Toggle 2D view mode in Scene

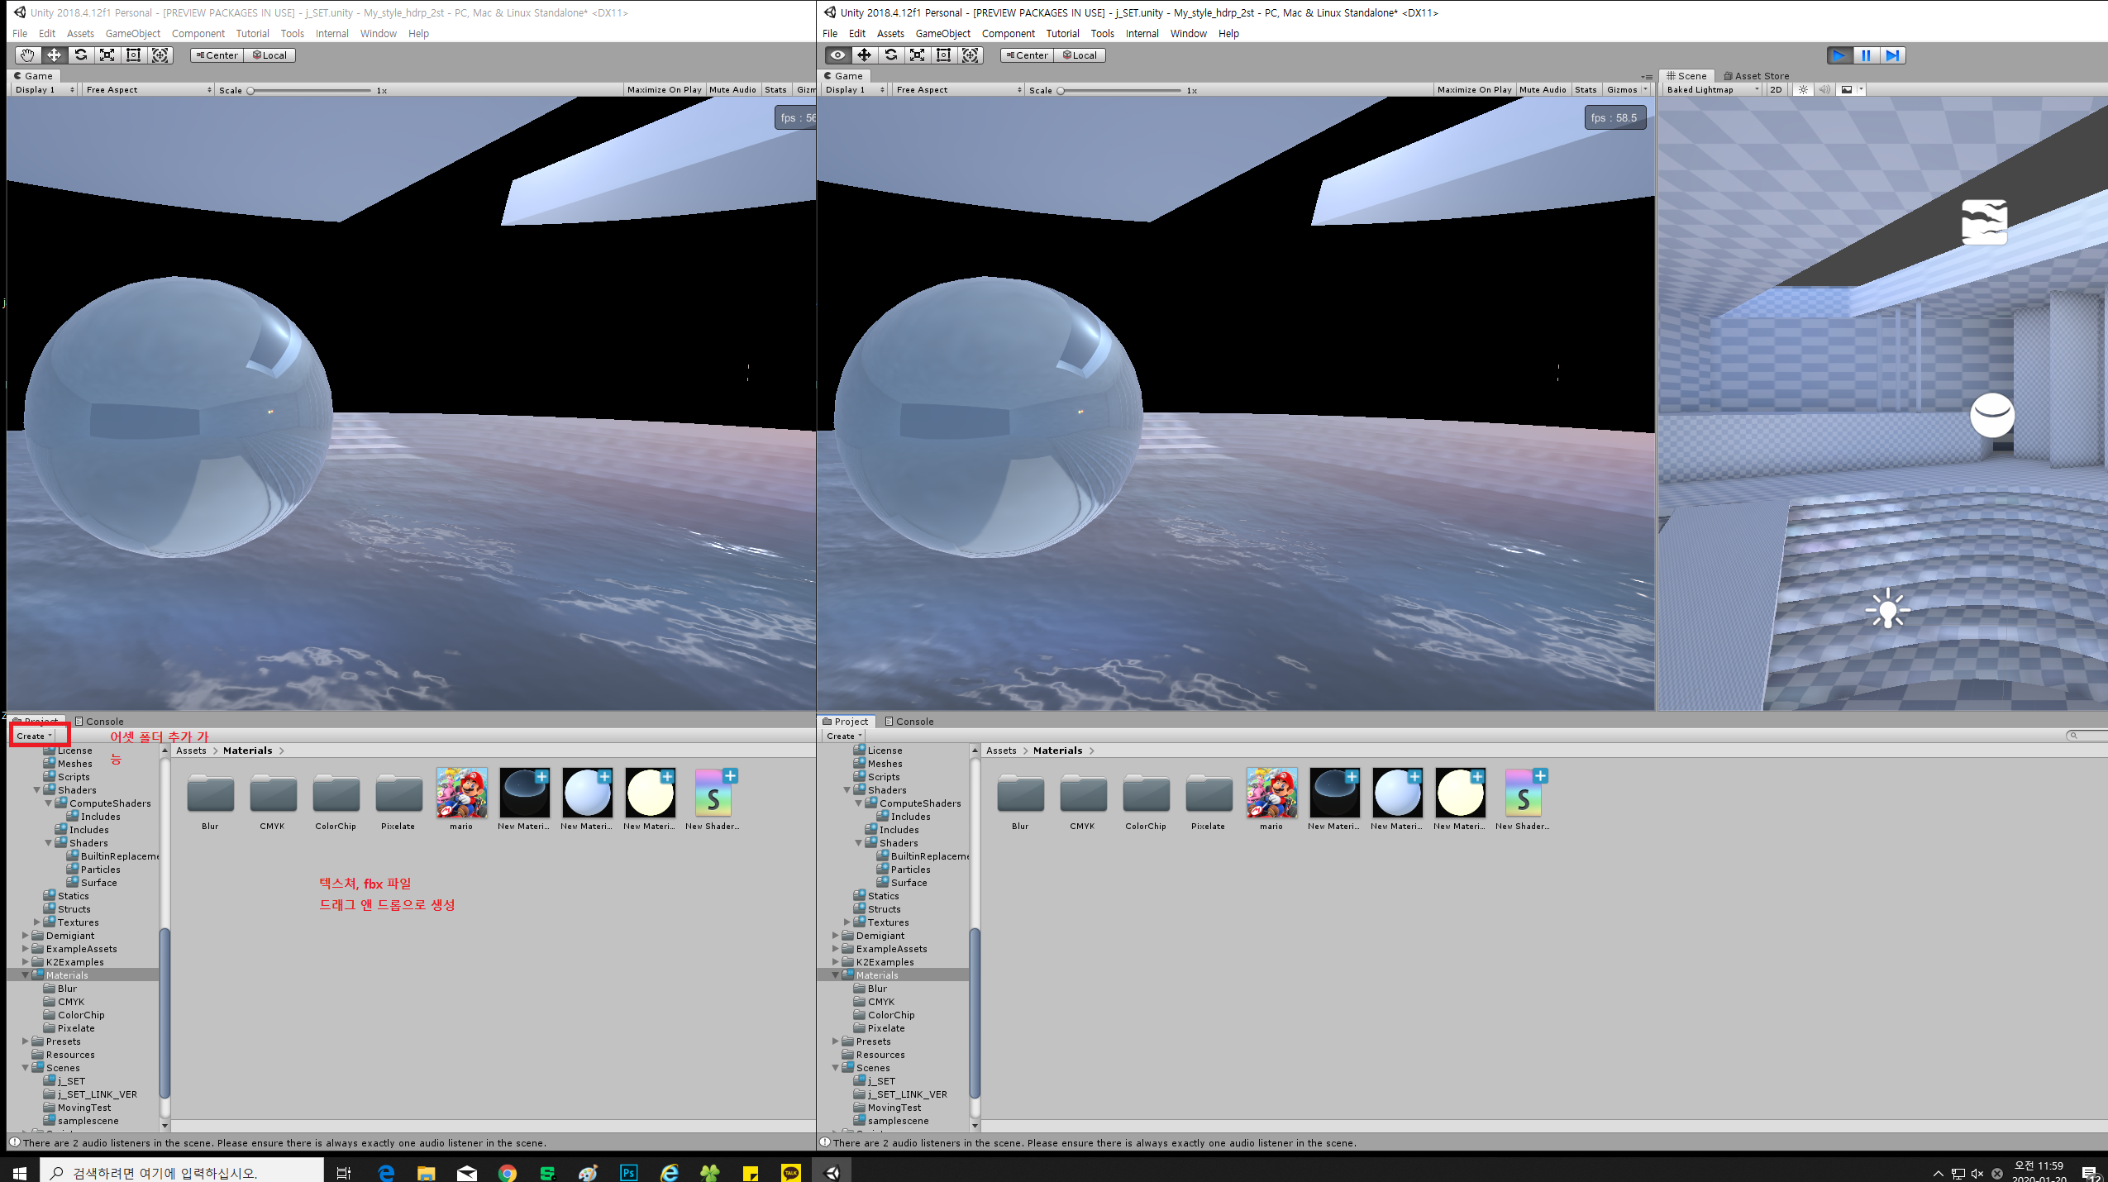click(x=1776, y=89)
